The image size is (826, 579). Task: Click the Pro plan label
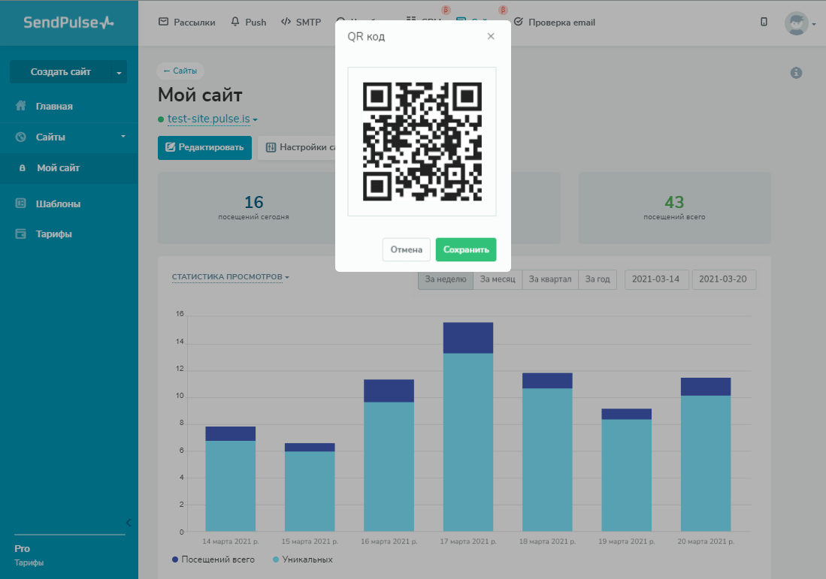pos(22,548)
